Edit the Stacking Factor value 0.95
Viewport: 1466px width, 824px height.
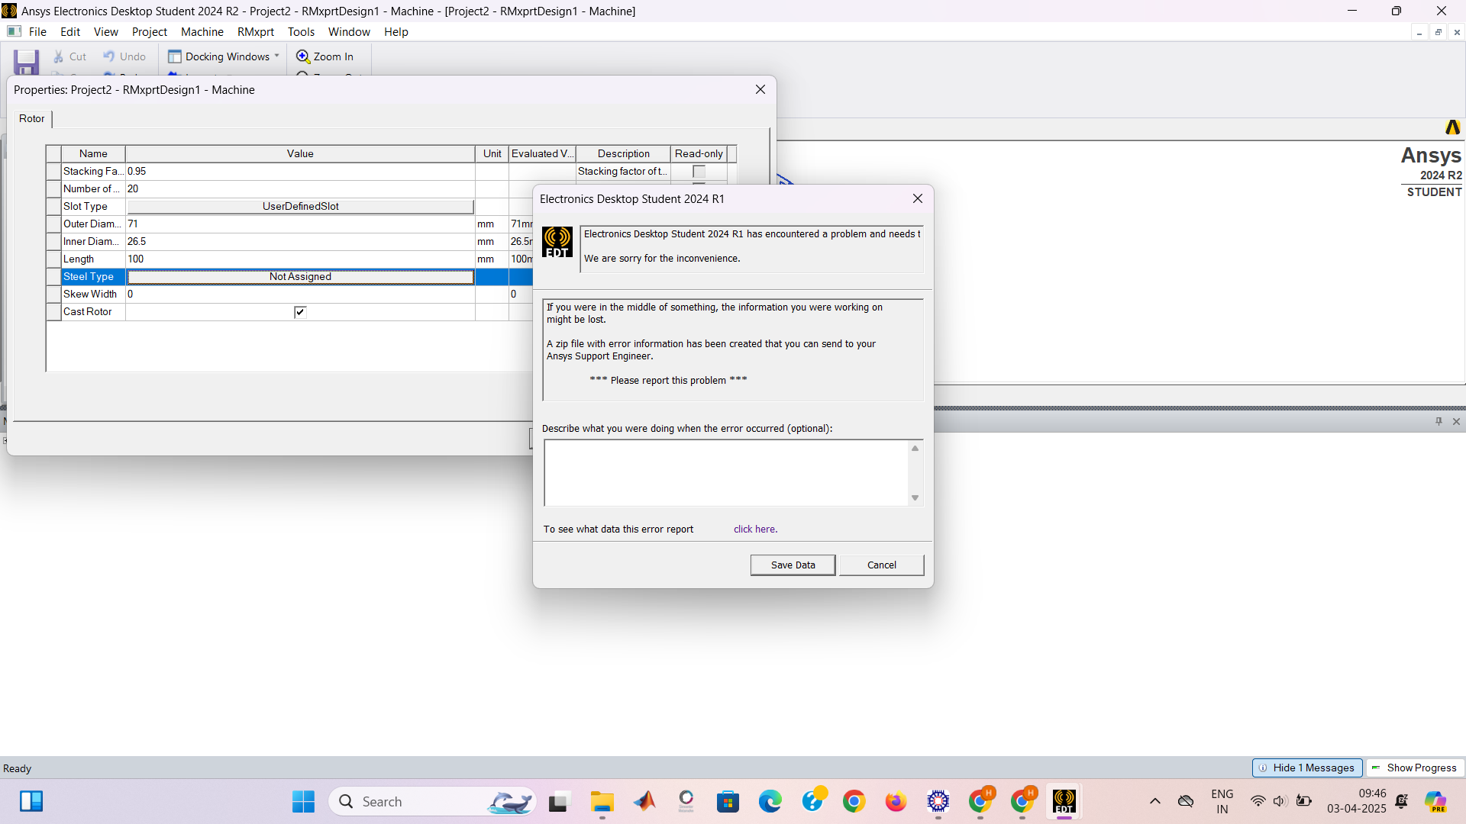[x=300, y=172]
